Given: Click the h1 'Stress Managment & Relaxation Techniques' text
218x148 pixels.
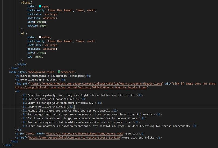Looking at the screenshot, I should (52, 76).
